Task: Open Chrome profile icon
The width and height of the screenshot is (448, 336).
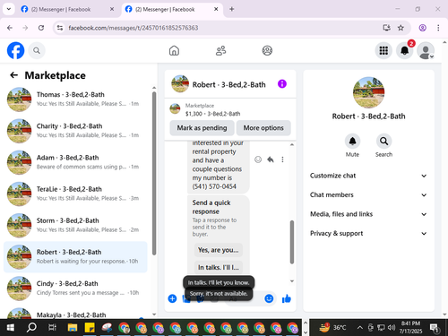Action: [422, 28]
